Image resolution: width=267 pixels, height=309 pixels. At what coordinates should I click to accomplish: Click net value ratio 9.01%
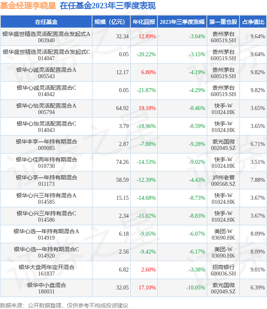pyautogui.click(x=257, y=270)
